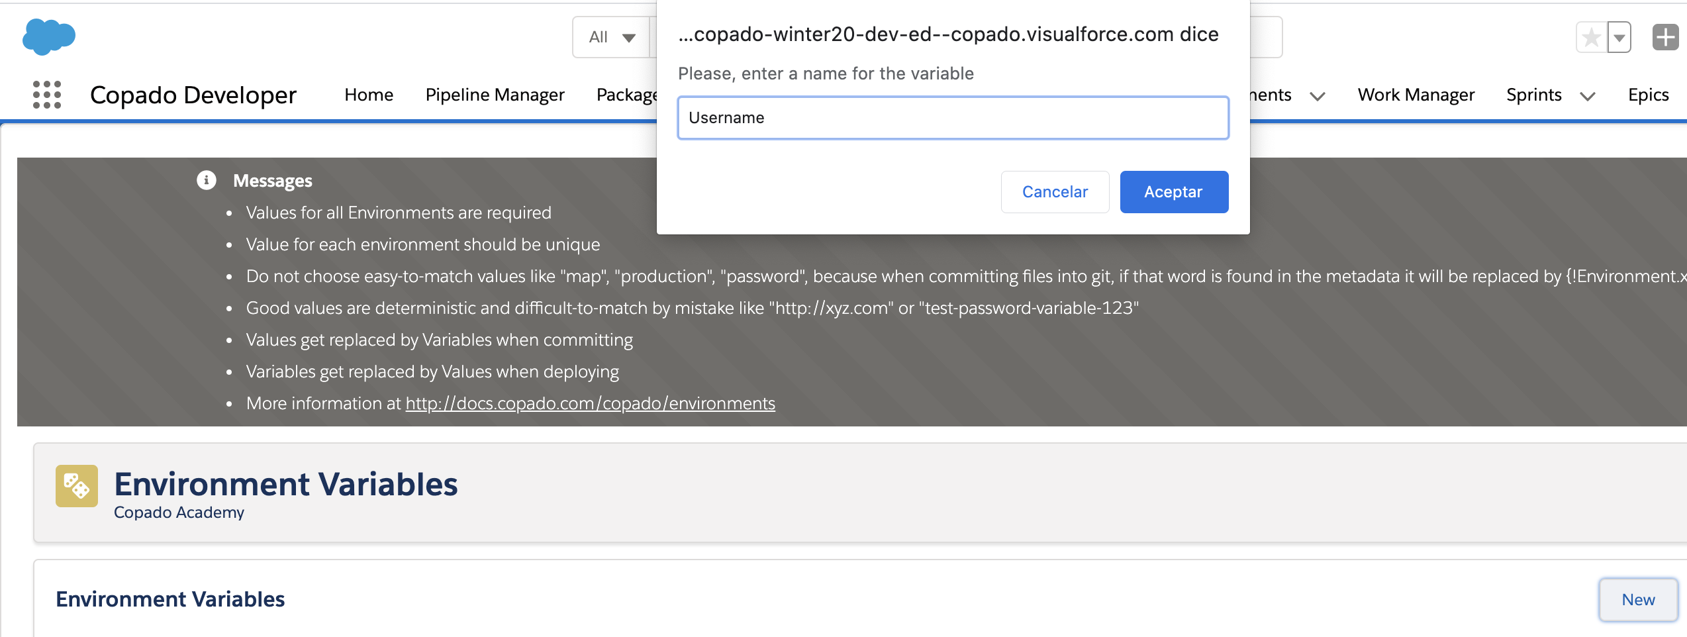Focus the variable name input field
The width and height of the screenshot is (1687, 637).
pyautogui.click(x=953, y=118)
